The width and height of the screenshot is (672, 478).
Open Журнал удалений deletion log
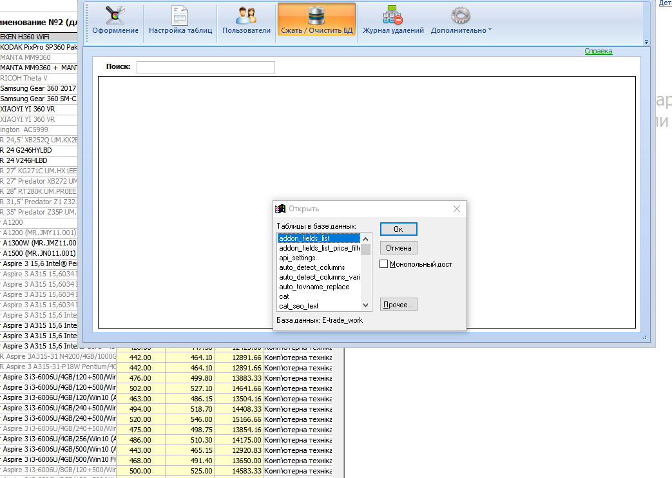click(x=393, y=21)
